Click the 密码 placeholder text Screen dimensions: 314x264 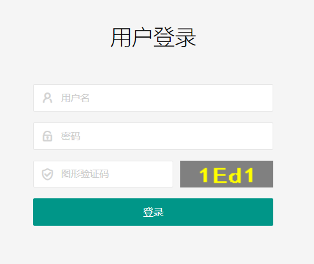click(71, 136)
